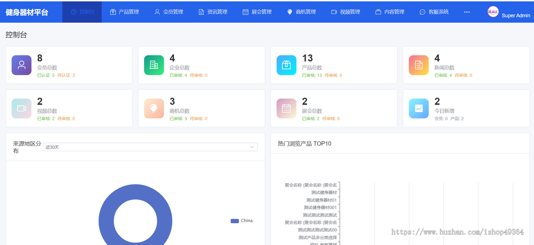Click chart label 测试测试测试测试00

317,230
